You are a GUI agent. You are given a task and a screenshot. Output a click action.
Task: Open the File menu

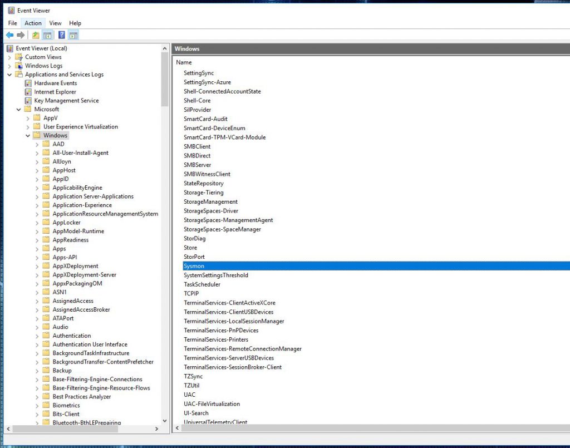(x=12, y=23)
